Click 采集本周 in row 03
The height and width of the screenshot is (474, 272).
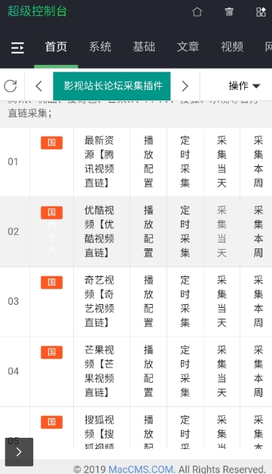[x=258, y=301]
